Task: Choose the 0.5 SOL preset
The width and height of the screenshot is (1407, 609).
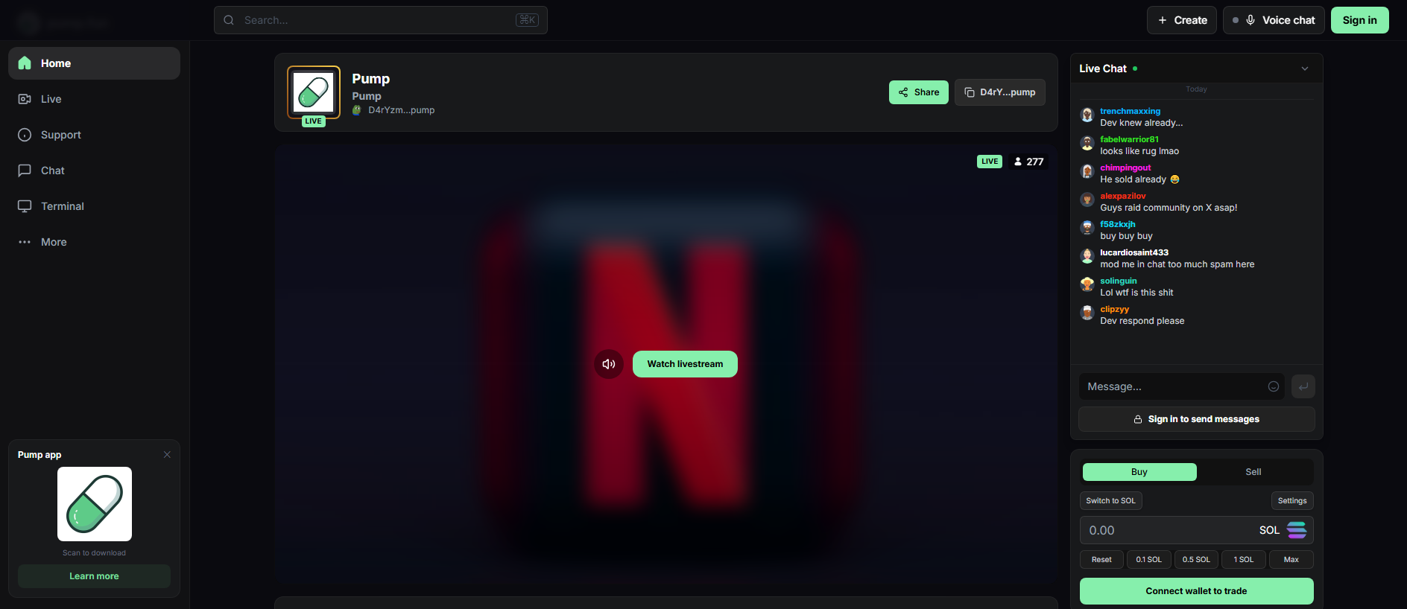Action: coord(1196,560)
